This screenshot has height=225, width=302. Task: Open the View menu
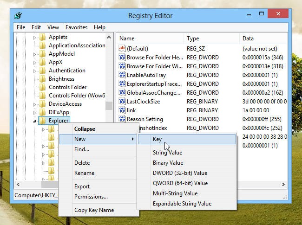[x=53, y=27]
